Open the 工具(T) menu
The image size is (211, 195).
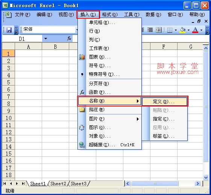point(132,15)
